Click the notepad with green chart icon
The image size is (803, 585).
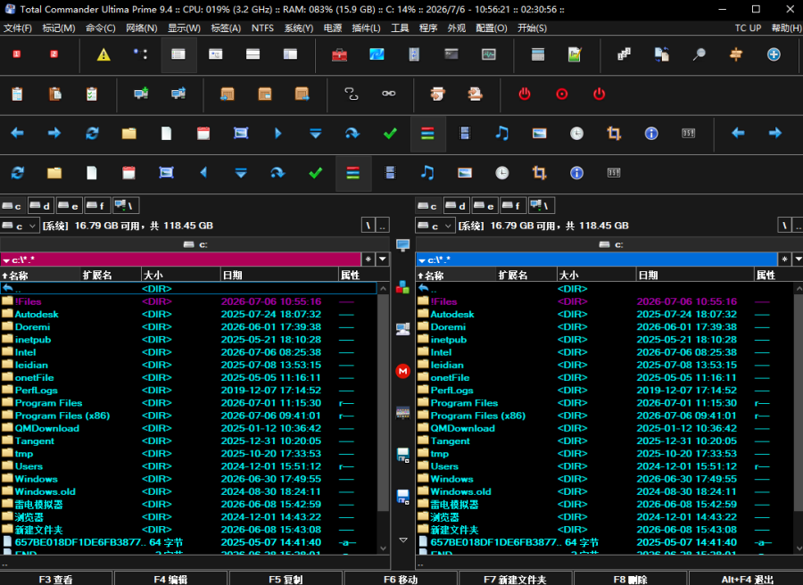[x=575, y=54]
